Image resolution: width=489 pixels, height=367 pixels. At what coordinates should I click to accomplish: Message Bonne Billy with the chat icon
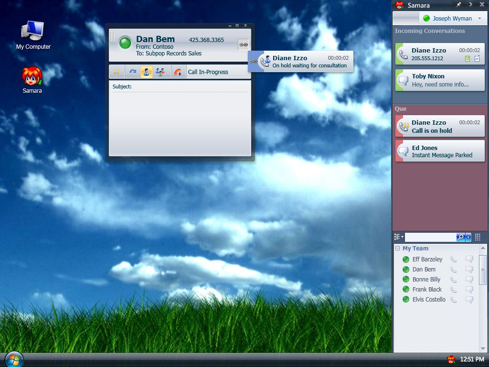click(x=469, y=279)
